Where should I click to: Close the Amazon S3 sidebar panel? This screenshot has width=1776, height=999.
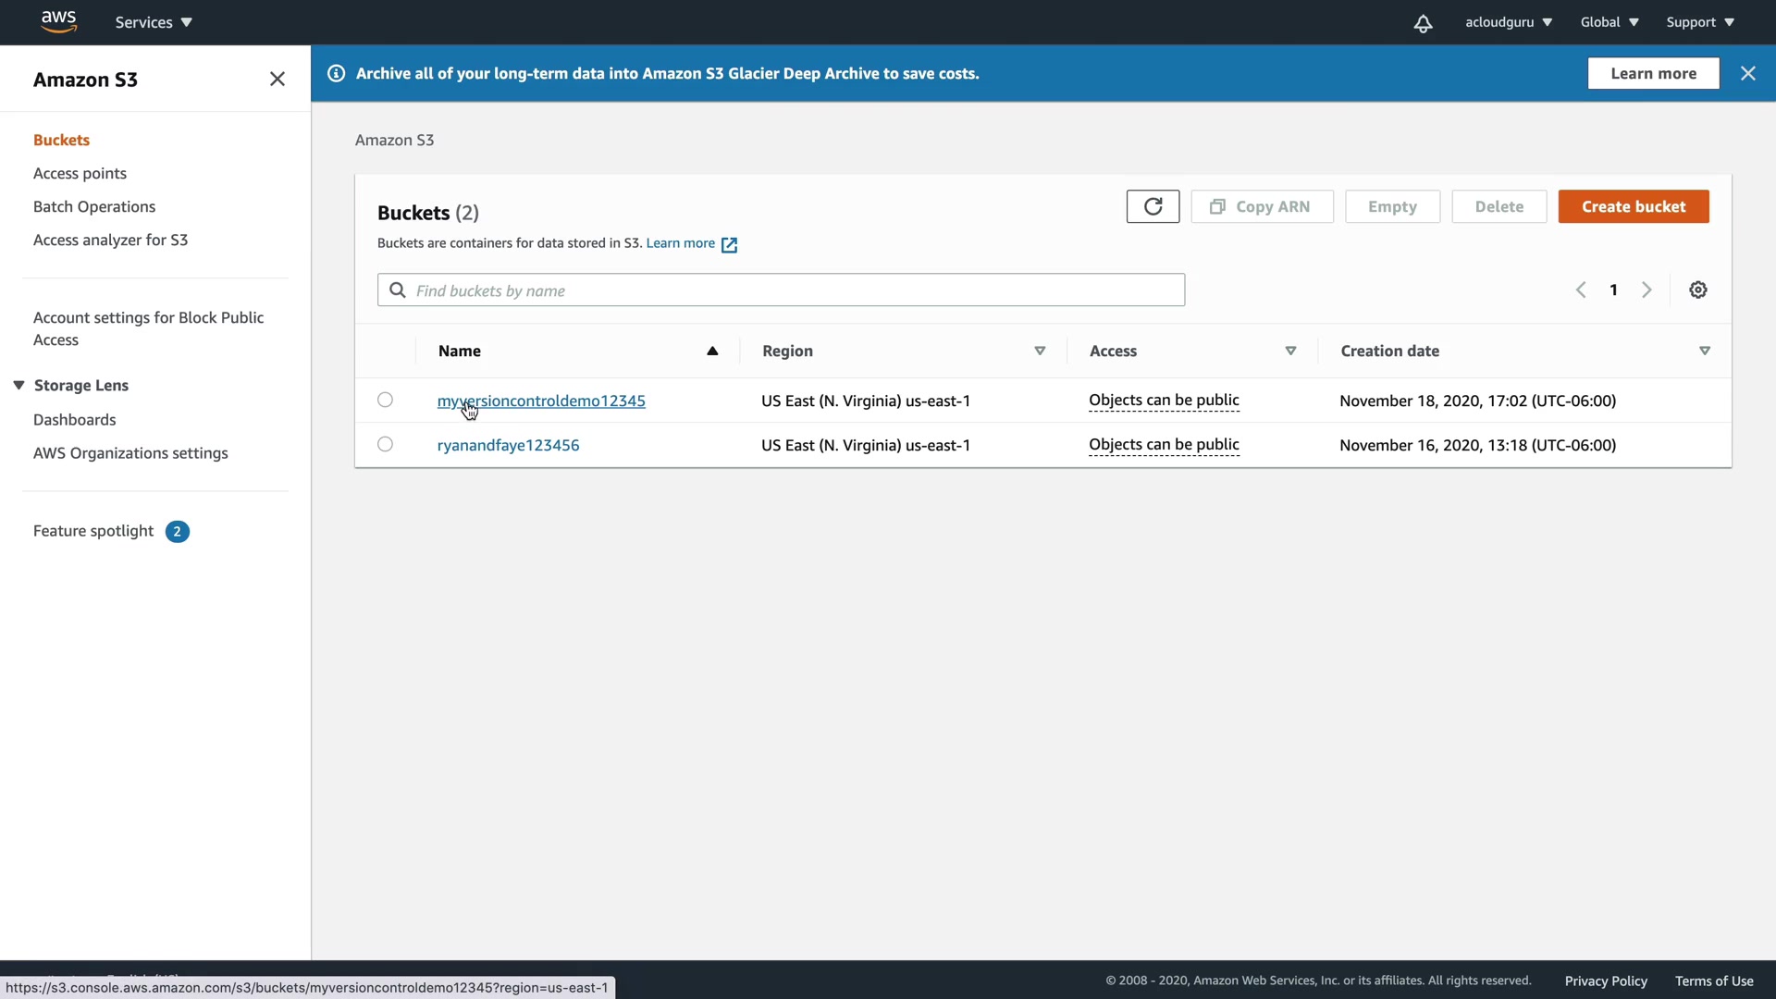(277, 80)
